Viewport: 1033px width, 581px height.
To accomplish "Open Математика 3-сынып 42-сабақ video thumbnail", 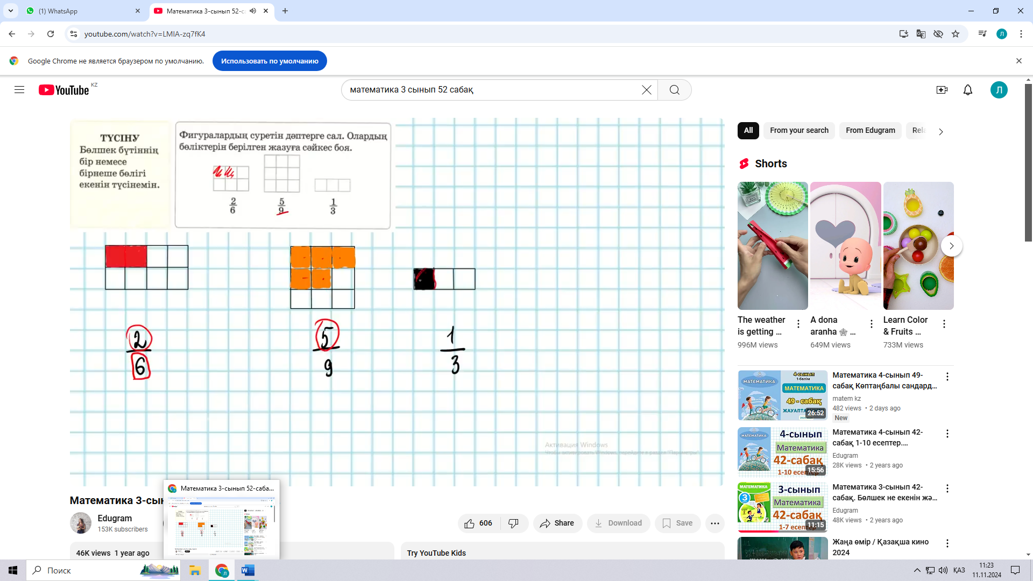I will 782,507.
